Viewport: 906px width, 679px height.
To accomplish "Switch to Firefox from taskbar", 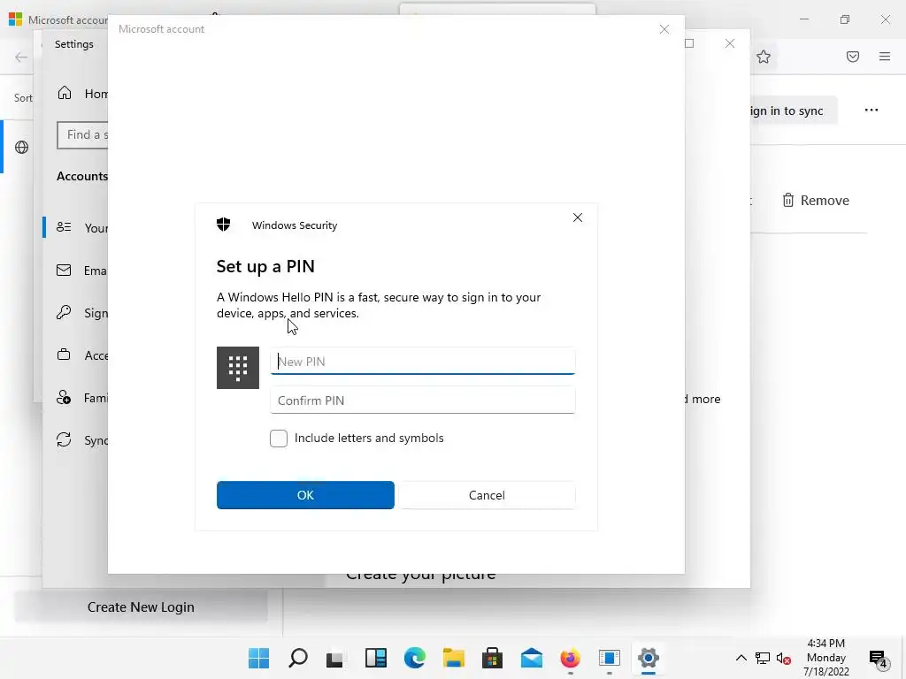I will coord(571,658).
